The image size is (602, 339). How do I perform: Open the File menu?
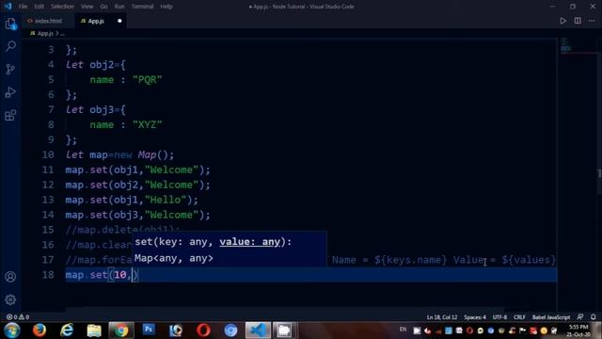23,7
